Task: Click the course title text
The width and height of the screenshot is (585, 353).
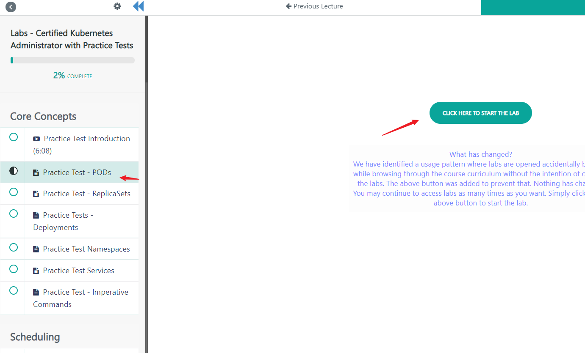Action: (72, 39)
